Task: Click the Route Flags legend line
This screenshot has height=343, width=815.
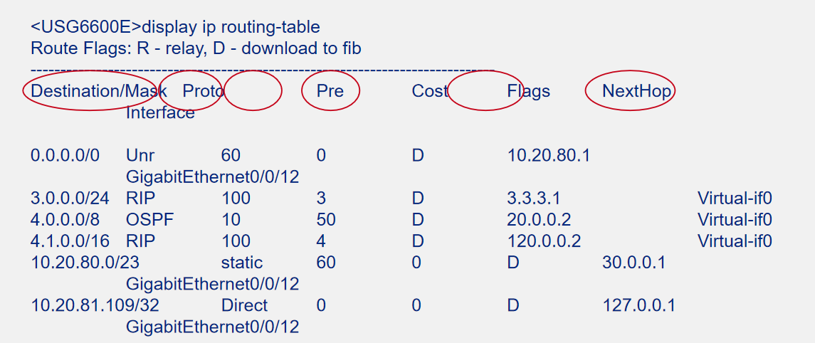Action: [196, 48]
